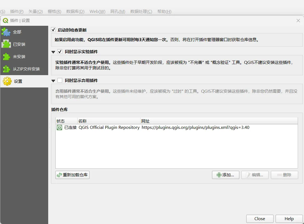Toggle the 启动时检查更新 checkbox
The height and width of the screenshot is (224, 304).
point(53,30)
